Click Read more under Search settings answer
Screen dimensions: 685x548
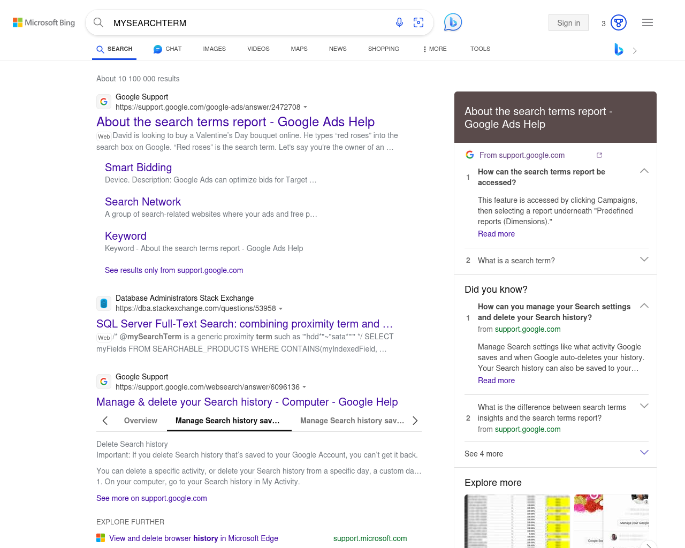coord(496,380)
